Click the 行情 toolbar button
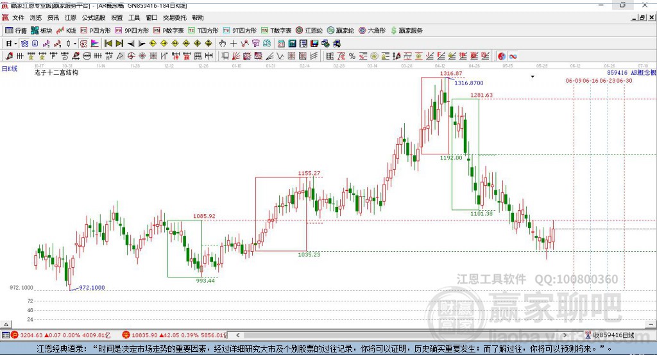This screenshot has height=355, width=657. tap(16, 31)
